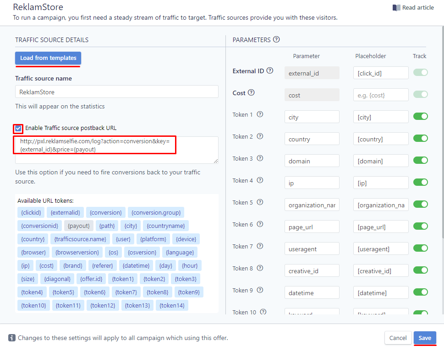Screen dimensions: 444x351
Task: Edit Token 2 placeholder [country] field
Action: coord(381,139)
